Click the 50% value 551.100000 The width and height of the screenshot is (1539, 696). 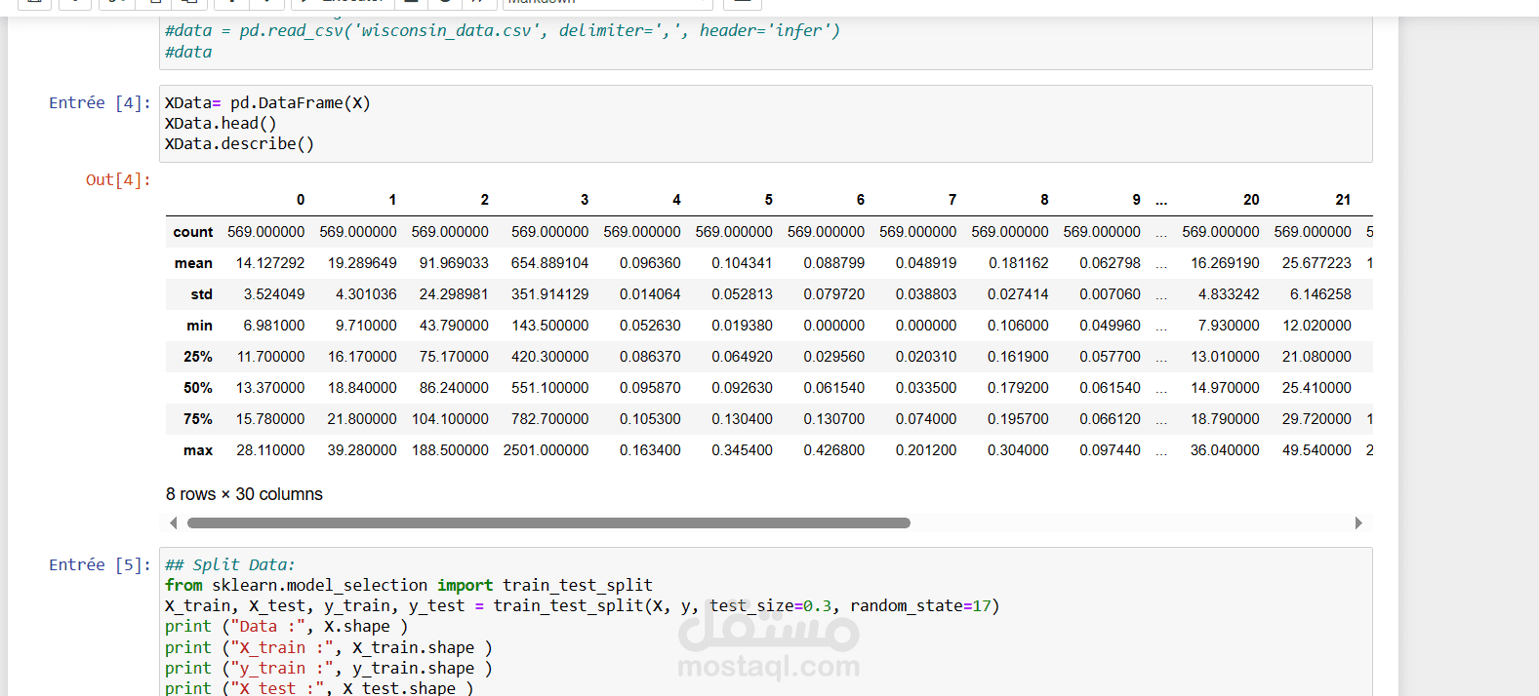tap(549, 388)
